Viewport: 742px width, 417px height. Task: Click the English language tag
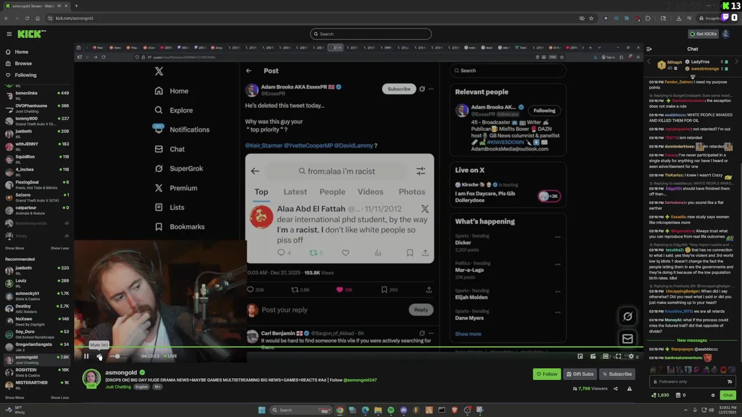click(141, 387)
